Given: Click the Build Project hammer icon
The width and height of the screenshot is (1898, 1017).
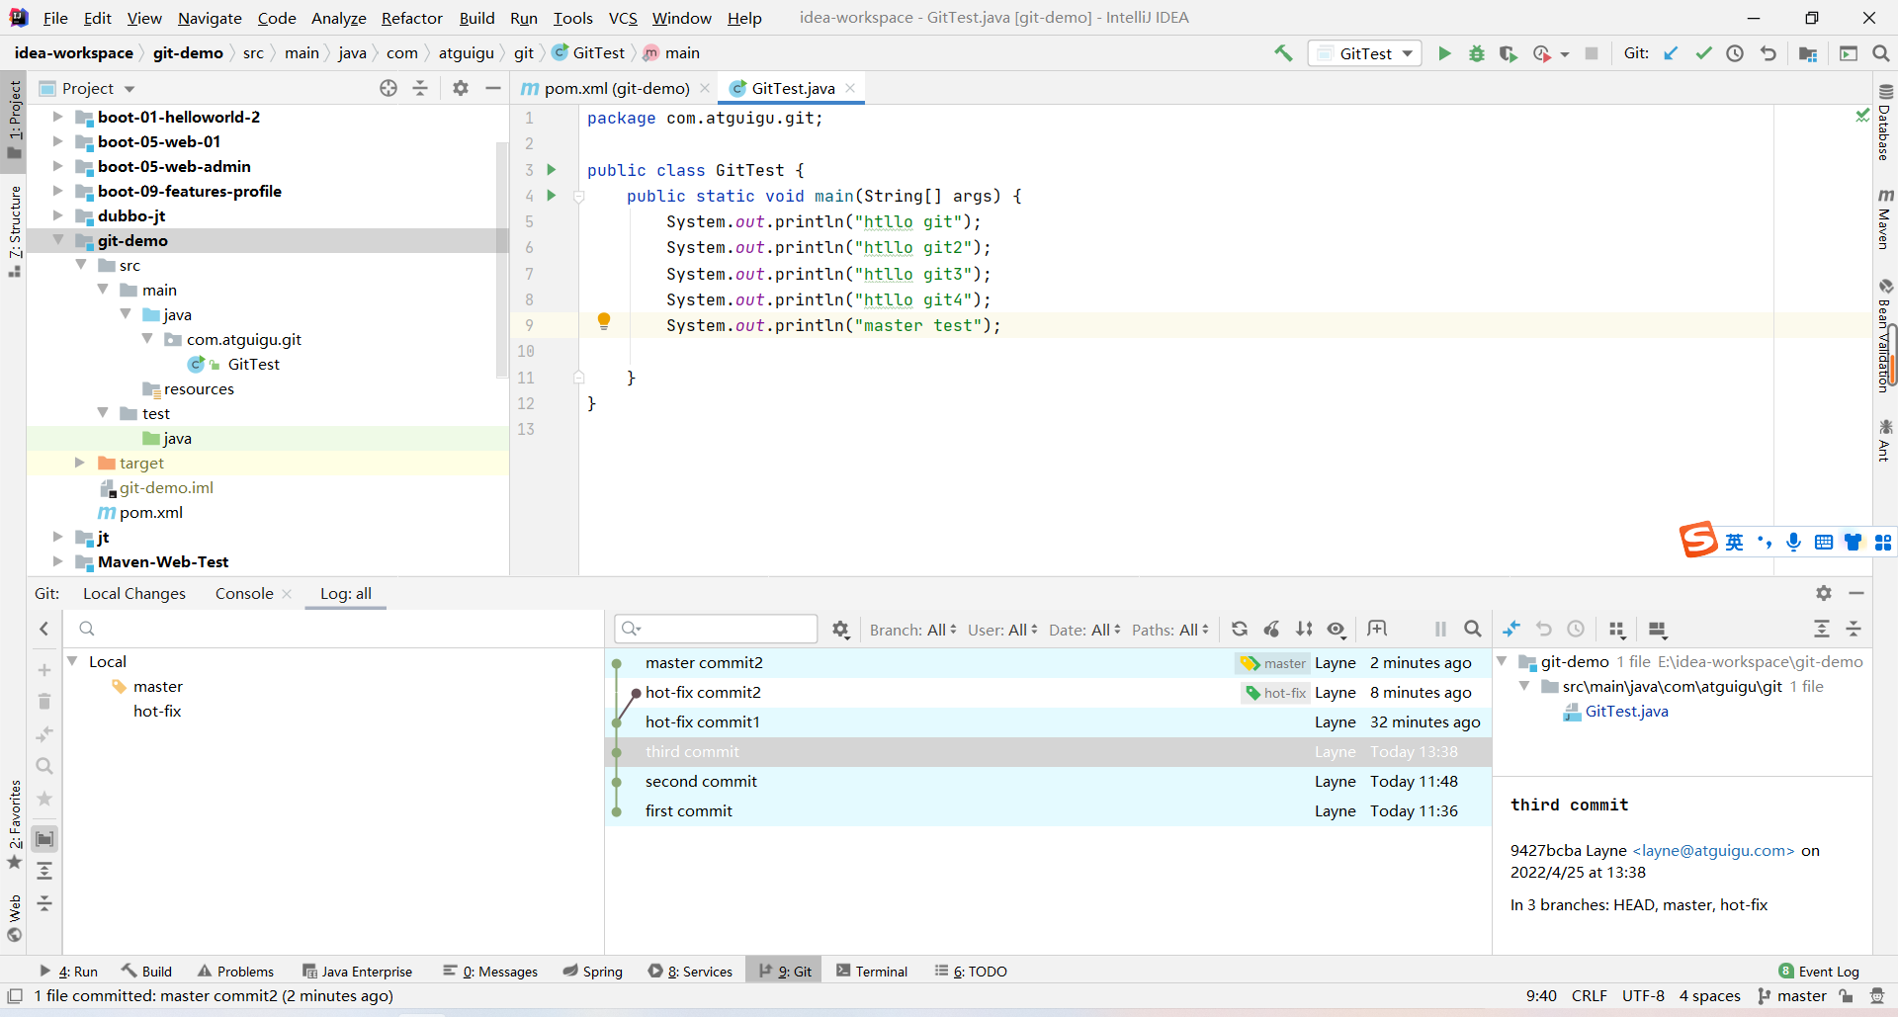Looking at the screenshot, I should (1283, 53).
